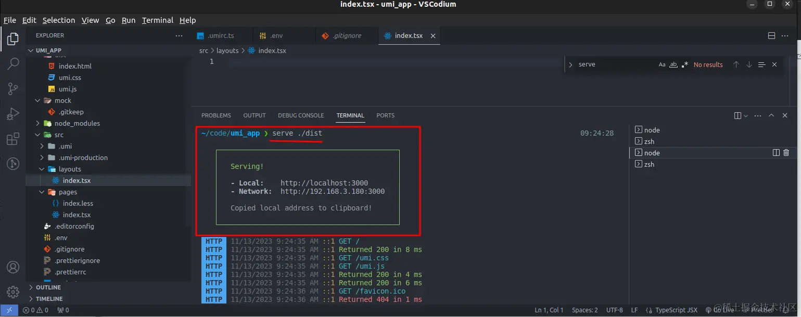The width and height of the screenshot is (801, 317).
Task: Click the Spaces: 2 indentation setting
Action: click(584, 310)
